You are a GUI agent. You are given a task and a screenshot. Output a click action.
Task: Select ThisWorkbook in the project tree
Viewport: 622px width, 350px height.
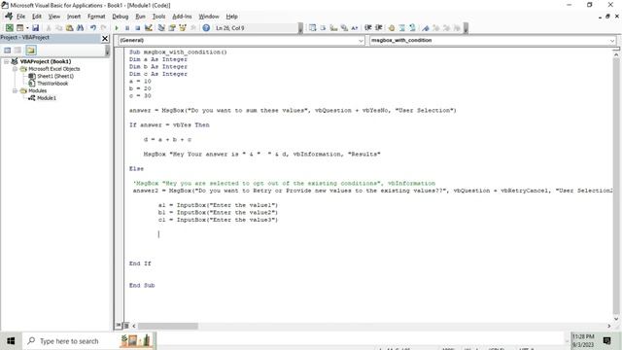[52, 84]
